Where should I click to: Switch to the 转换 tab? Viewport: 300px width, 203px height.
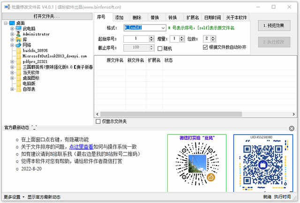point(172,18)
